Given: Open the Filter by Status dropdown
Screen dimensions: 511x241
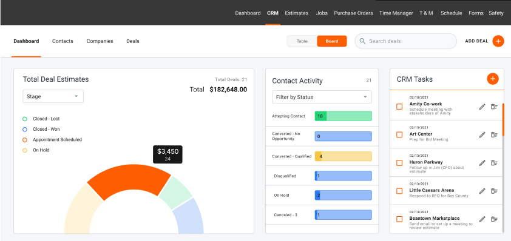Looking at the screenshot, I should (x=322, y=97).
